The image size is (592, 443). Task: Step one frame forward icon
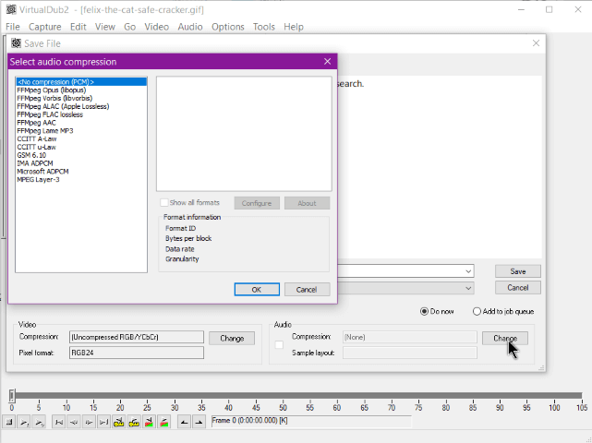(89, 422)
